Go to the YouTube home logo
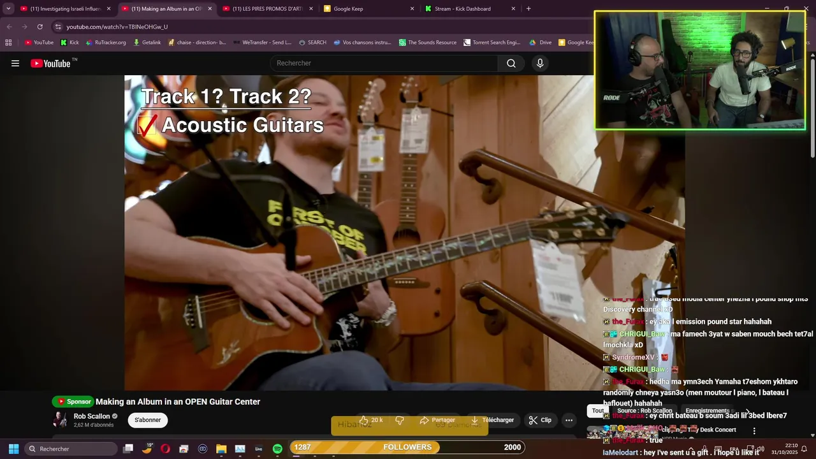The height and width of the screenshot is (459, 816). (x=50, y=63)
